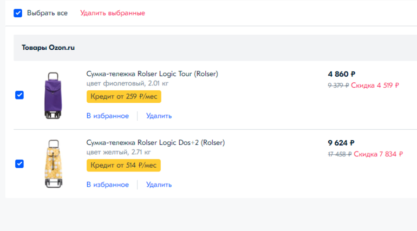Click the 4 860 ₽ price
The image size is (417, 231).
click(x=341, y=74)
